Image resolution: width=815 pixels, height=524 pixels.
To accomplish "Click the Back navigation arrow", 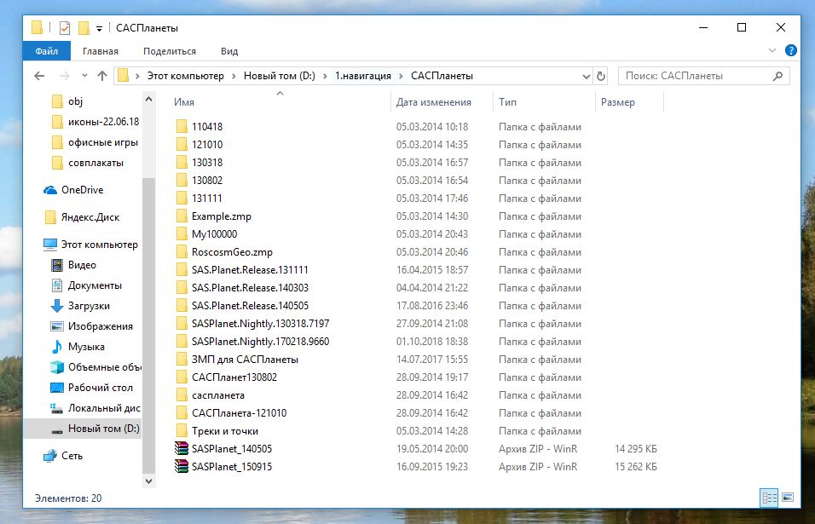I will [x=39, y=76].
